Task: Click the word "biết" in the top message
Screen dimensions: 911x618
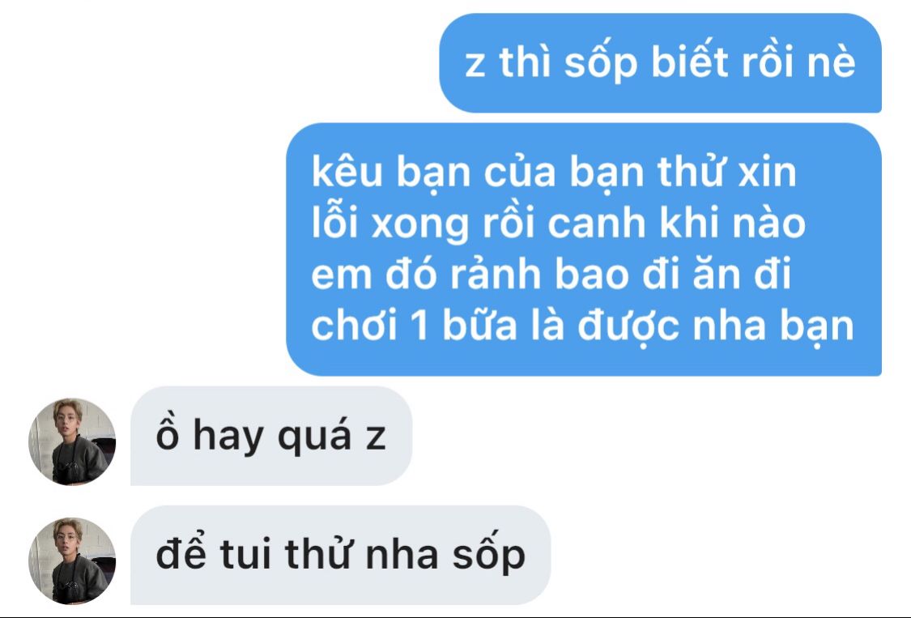Action: tap(689, 61)
